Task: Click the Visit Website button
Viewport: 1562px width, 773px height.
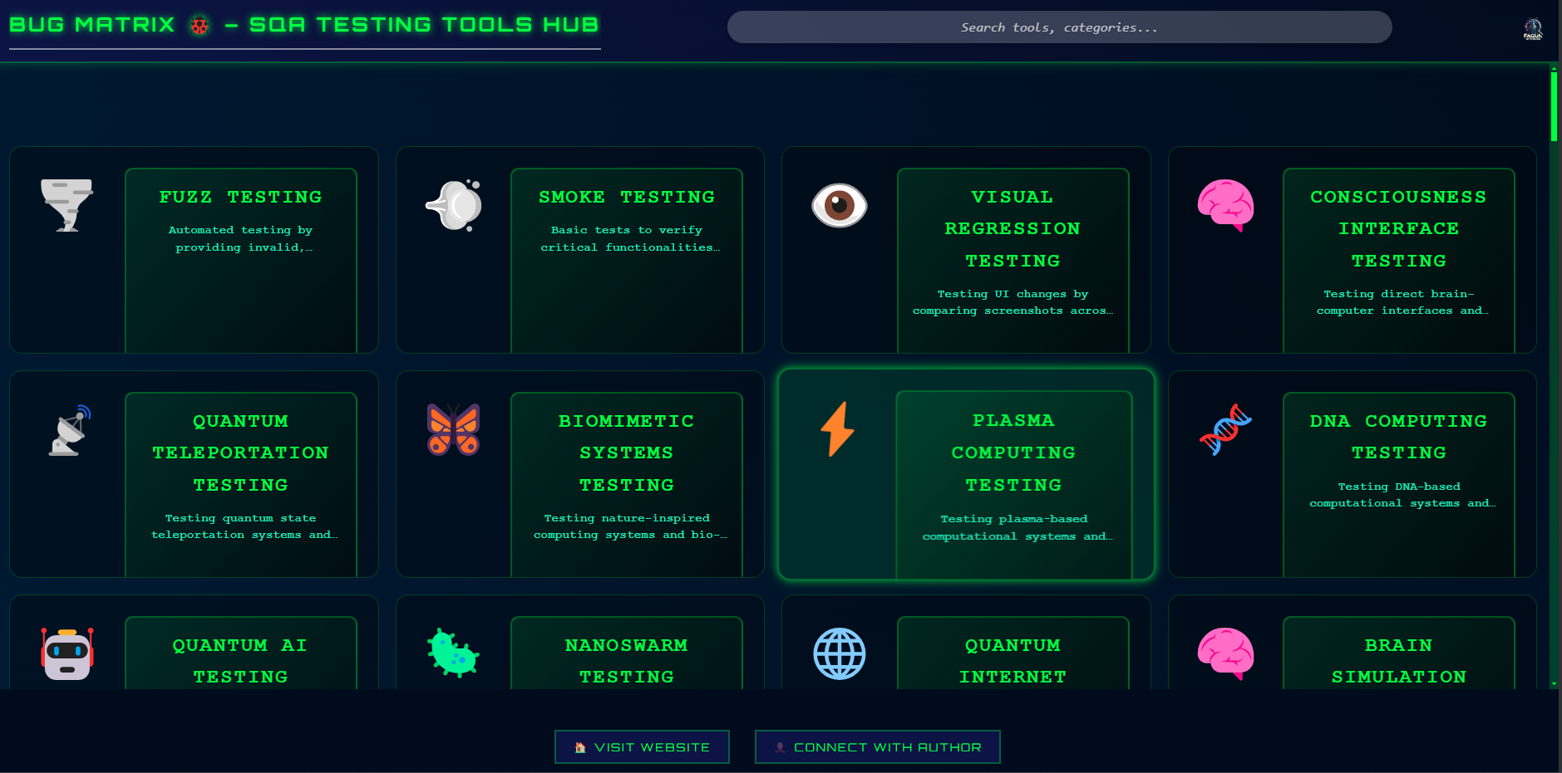Action: coord(642,747)
